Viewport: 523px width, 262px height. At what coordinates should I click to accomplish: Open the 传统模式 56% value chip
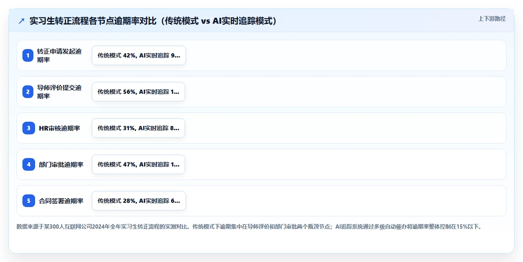point(138,92)
